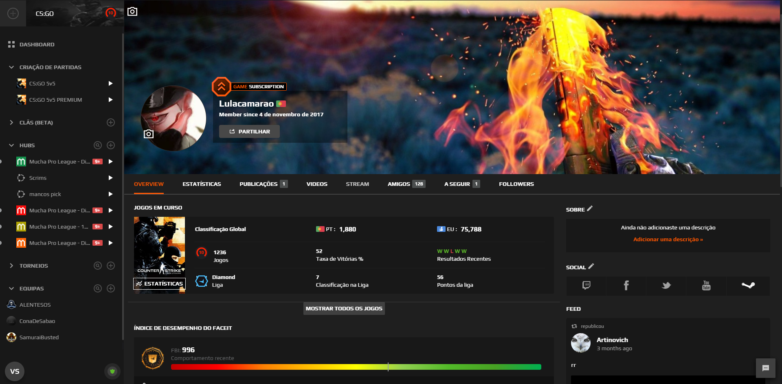Click the add game plus icon

(x=13, y=13)
